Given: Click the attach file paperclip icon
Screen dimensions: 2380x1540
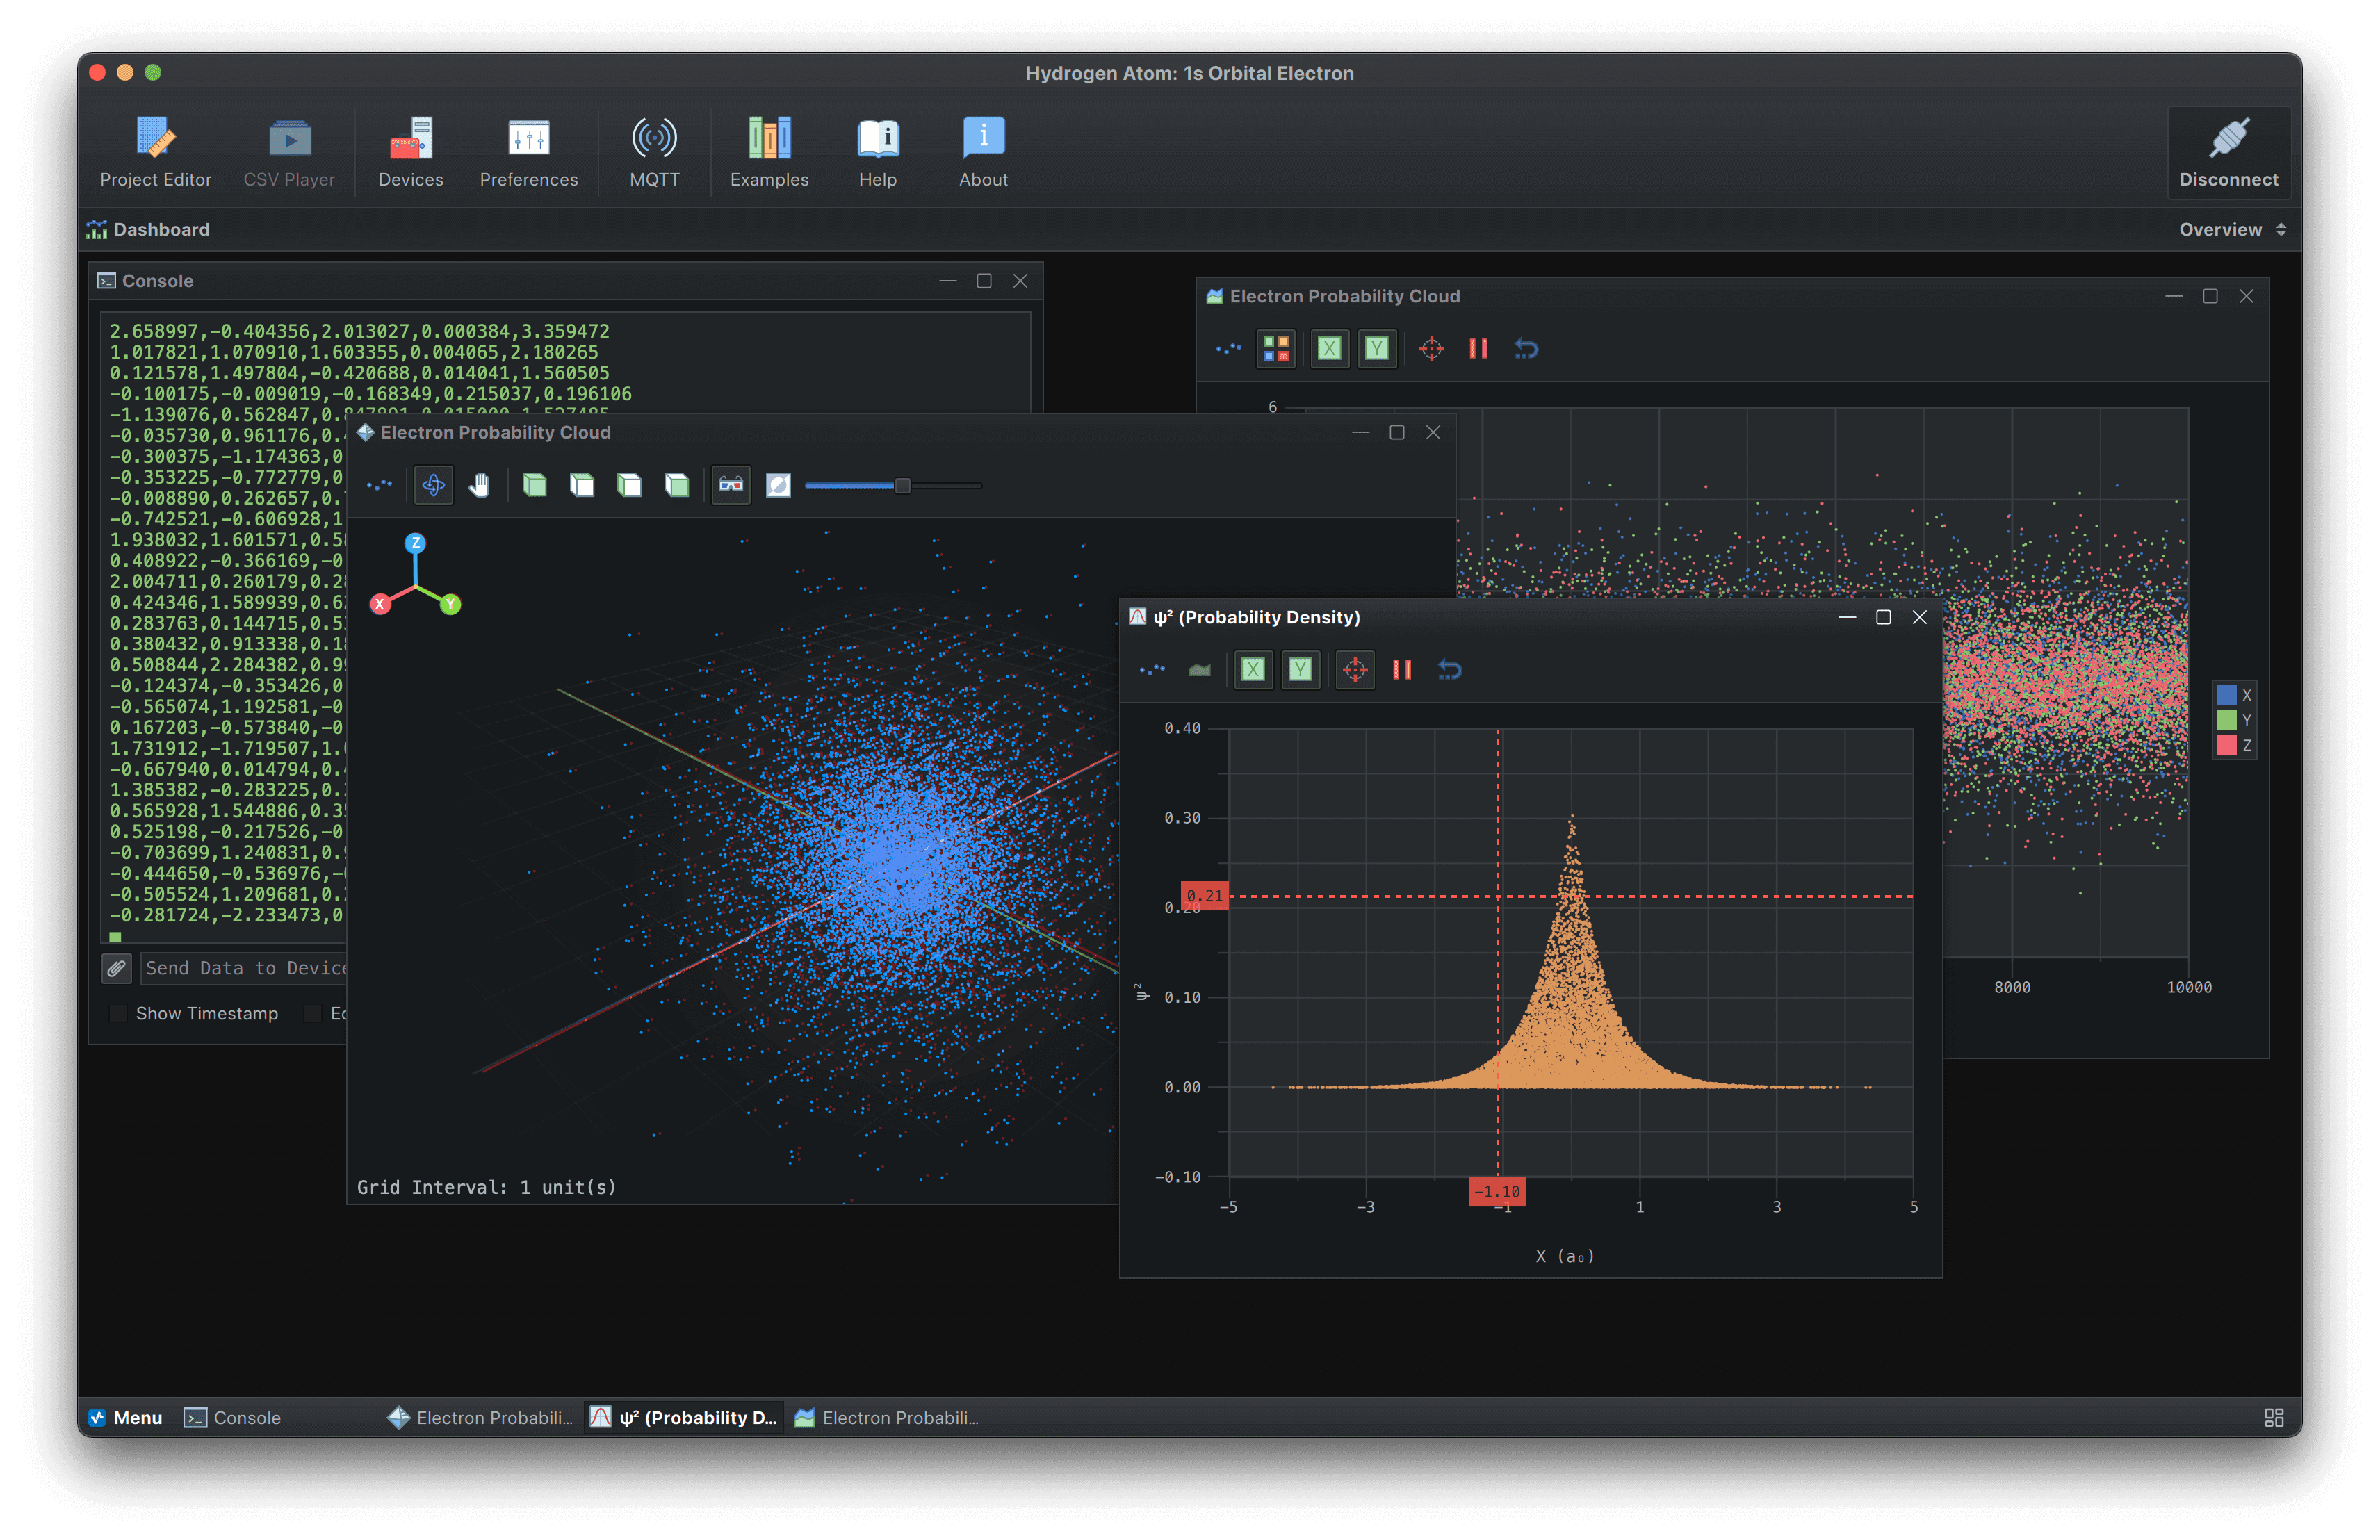Looking at the screenshot, I should pos(116,968).
